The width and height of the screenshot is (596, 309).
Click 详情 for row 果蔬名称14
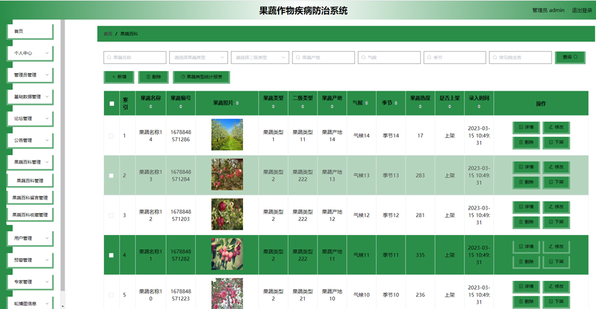[526, 128]
